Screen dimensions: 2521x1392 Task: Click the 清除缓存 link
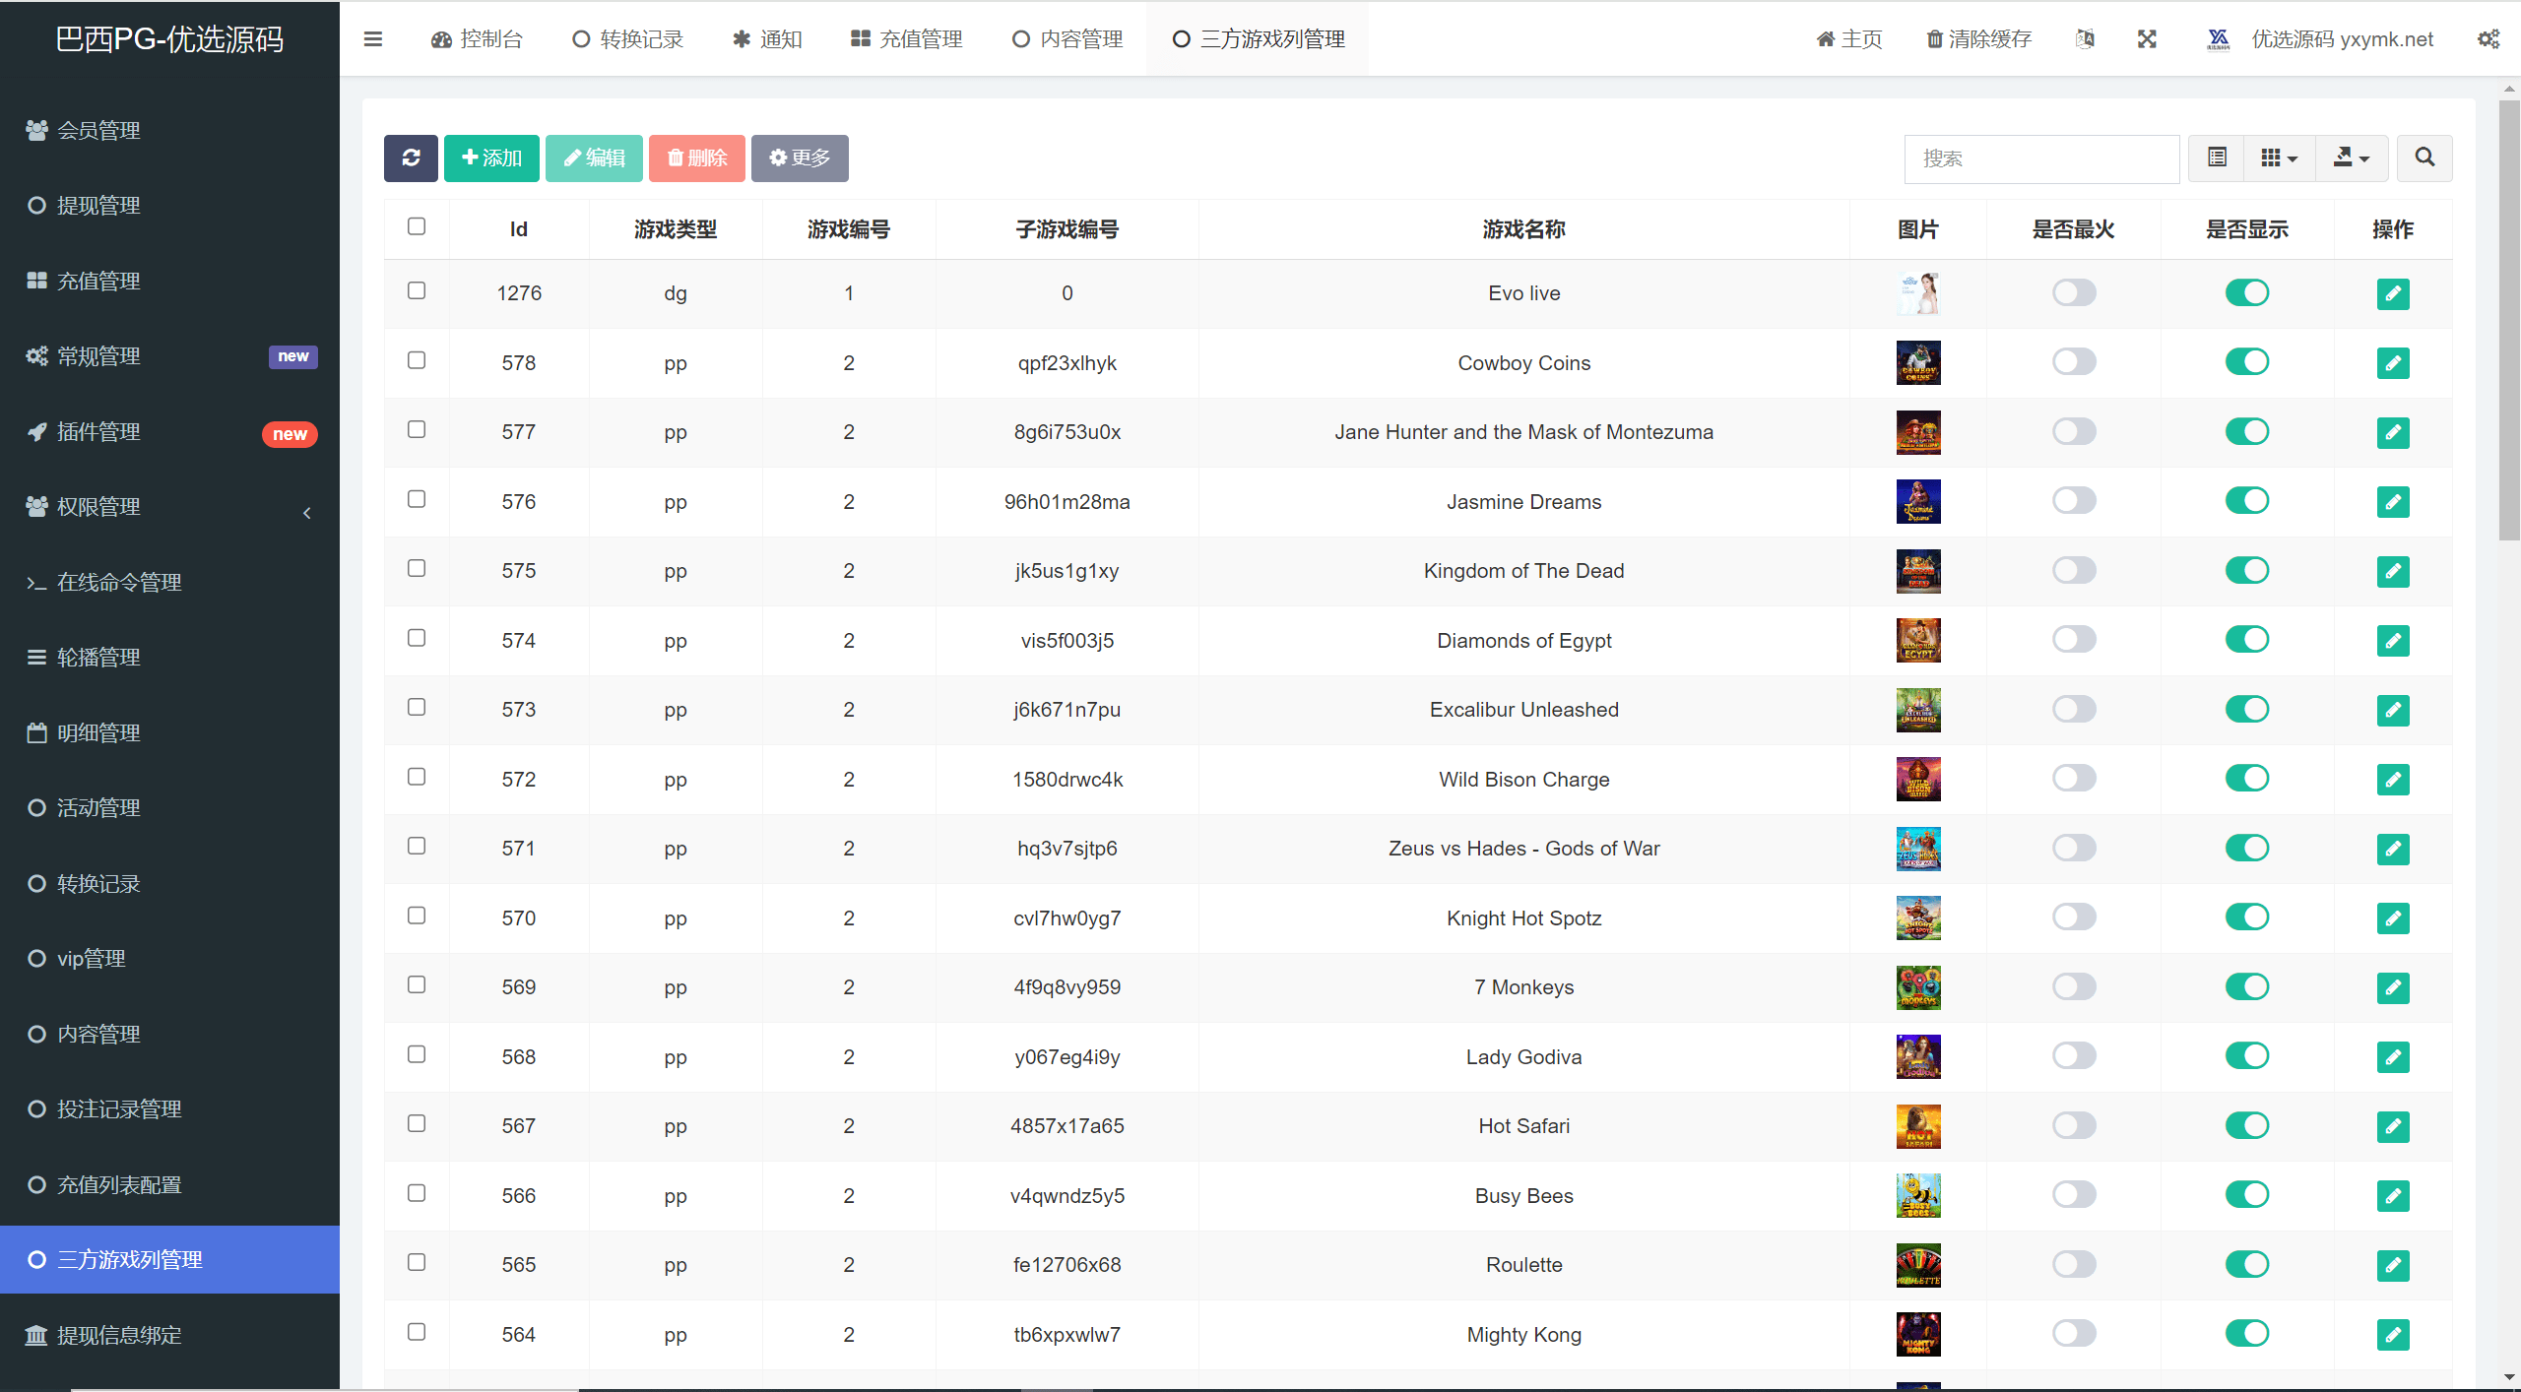coord(1979,39)
